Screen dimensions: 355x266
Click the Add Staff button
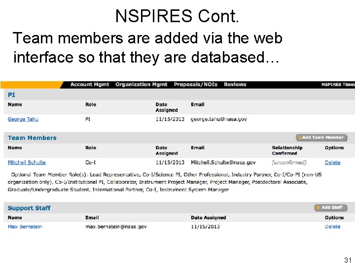[330, 207]
